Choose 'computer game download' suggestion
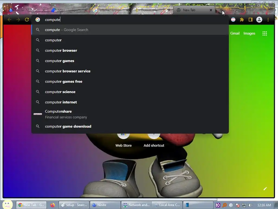Screen dimensions: 278x209 tap(130, 126)
